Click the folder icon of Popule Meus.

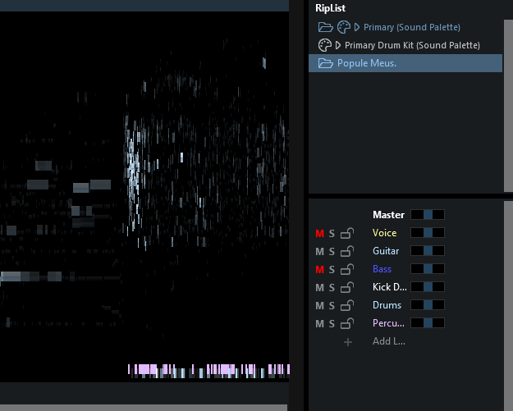pos(325,63)
